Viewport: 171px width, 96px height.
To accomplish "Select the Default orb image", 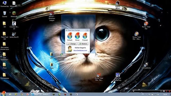I will 70,36.
